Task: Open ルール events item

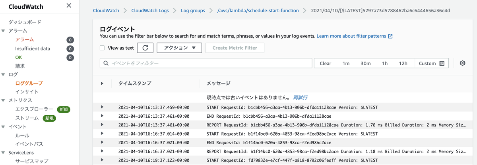Action: 22,136
